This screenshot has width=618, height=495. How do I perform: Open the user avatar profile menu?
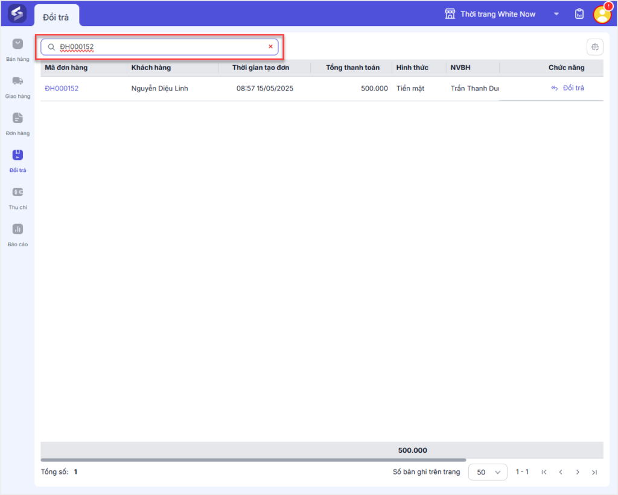pyautogui.click(x=602, y=14)
